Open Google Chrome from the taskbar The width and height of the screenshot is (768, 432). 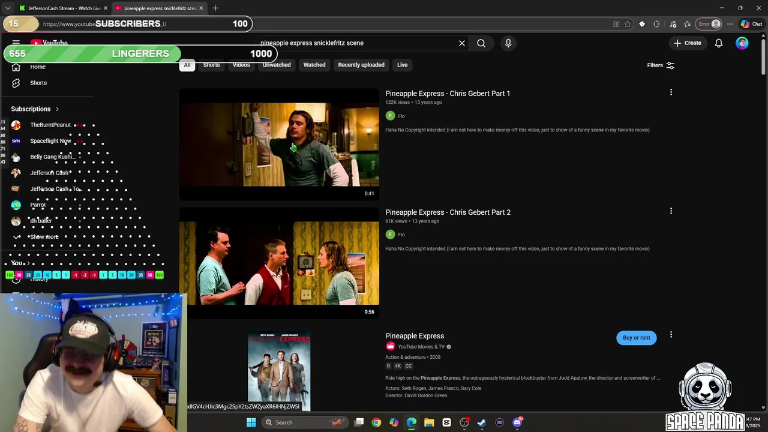tap(376, 422)
